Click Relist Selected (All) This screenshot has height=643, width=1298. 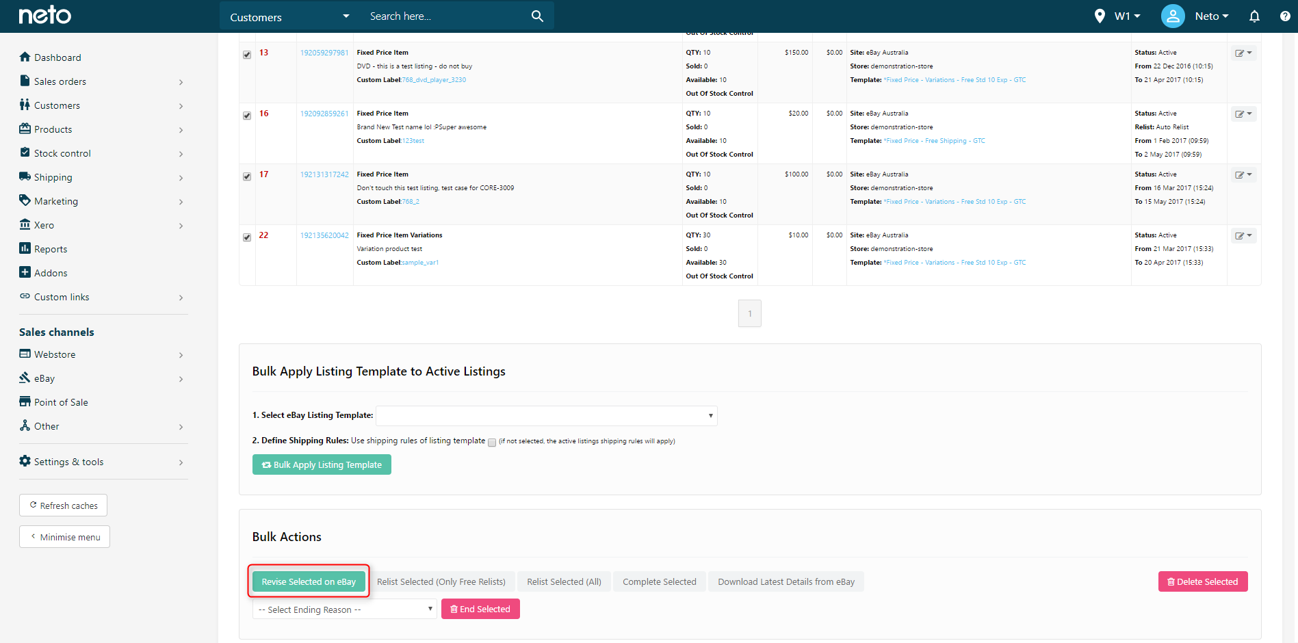pos(564,581)
